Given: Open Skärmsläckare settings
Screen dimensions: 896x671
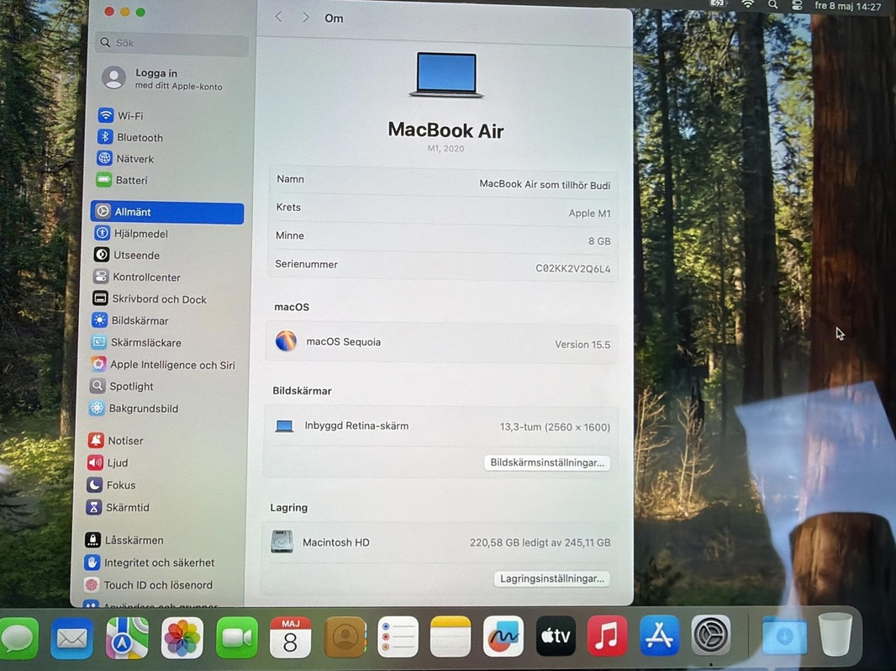Looking at the screenshot, I should (x=136, y=342).
